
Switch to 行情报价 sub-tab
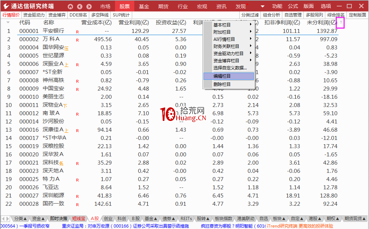click(x=11, y=15)
